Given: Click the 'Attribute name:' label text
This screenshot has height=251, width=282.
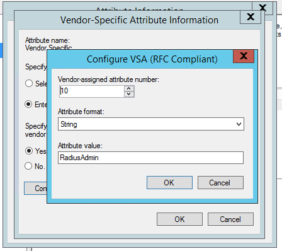Looking at the screenshot, I should pos(47,40).
